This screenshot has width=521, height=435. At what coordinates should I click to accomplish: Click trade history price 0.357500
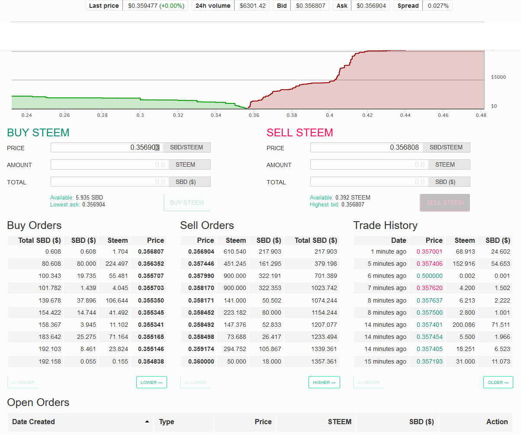point(430,313)
